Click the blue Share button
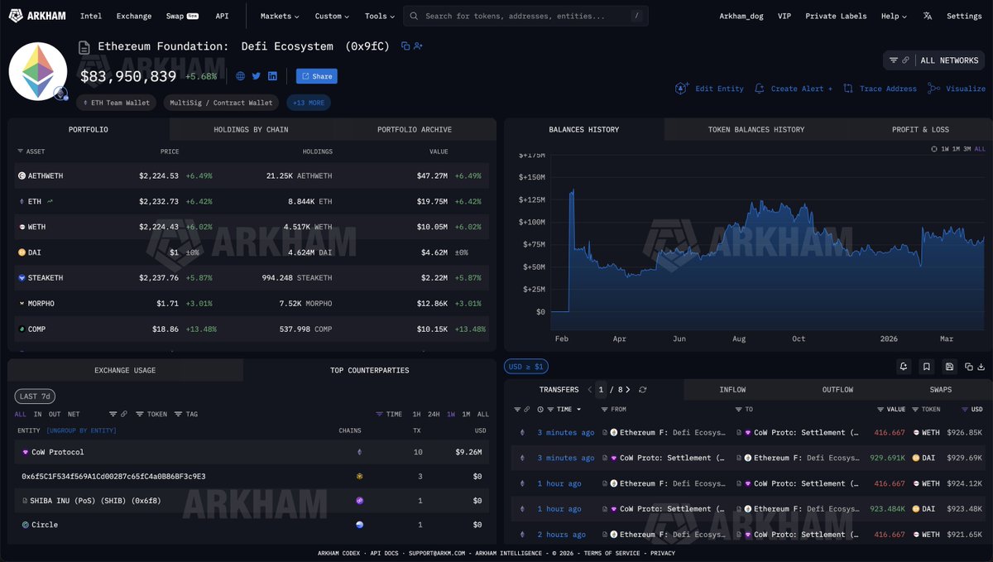 (316, 76)
